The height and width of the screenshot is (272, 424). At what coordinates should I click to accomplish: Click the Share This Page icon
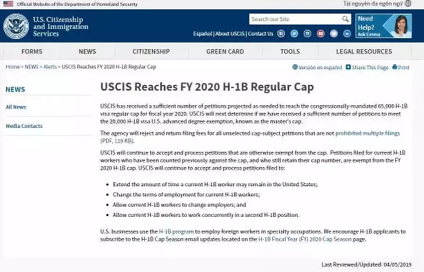coord(348,67)
